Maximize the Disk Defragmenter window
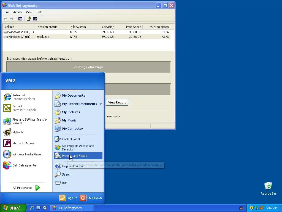This screenshot has width=282, height=212. coord(165,6)
